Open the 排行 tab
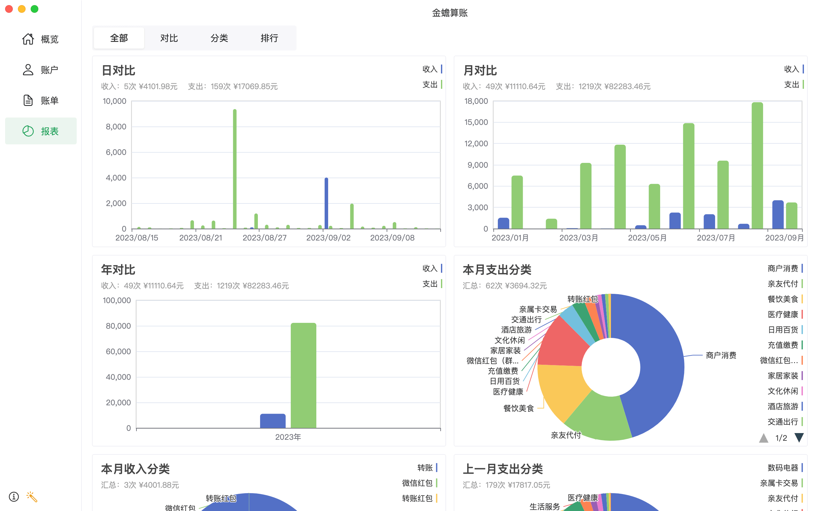Image resolution: width=818 pixels, height=511 pixels. [x=269, y=38]
